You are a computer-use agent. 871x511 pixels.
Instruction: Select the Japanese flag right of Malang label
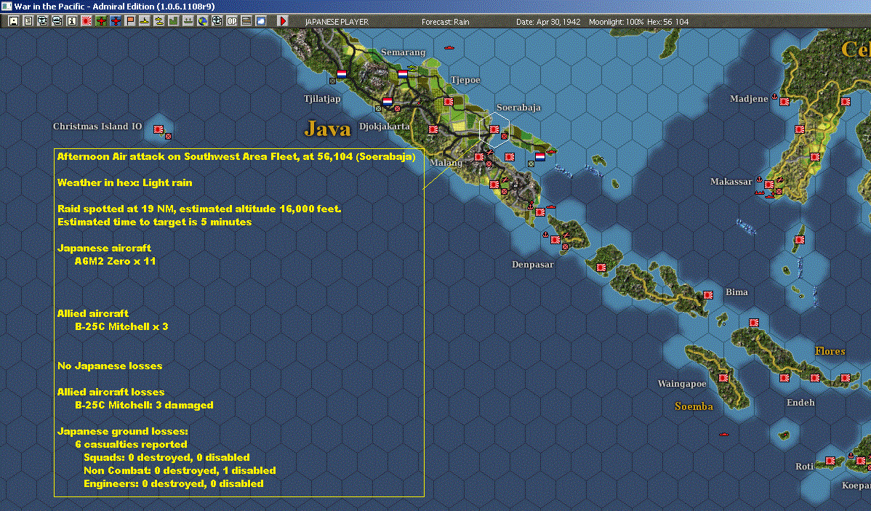tap(479, 157)
